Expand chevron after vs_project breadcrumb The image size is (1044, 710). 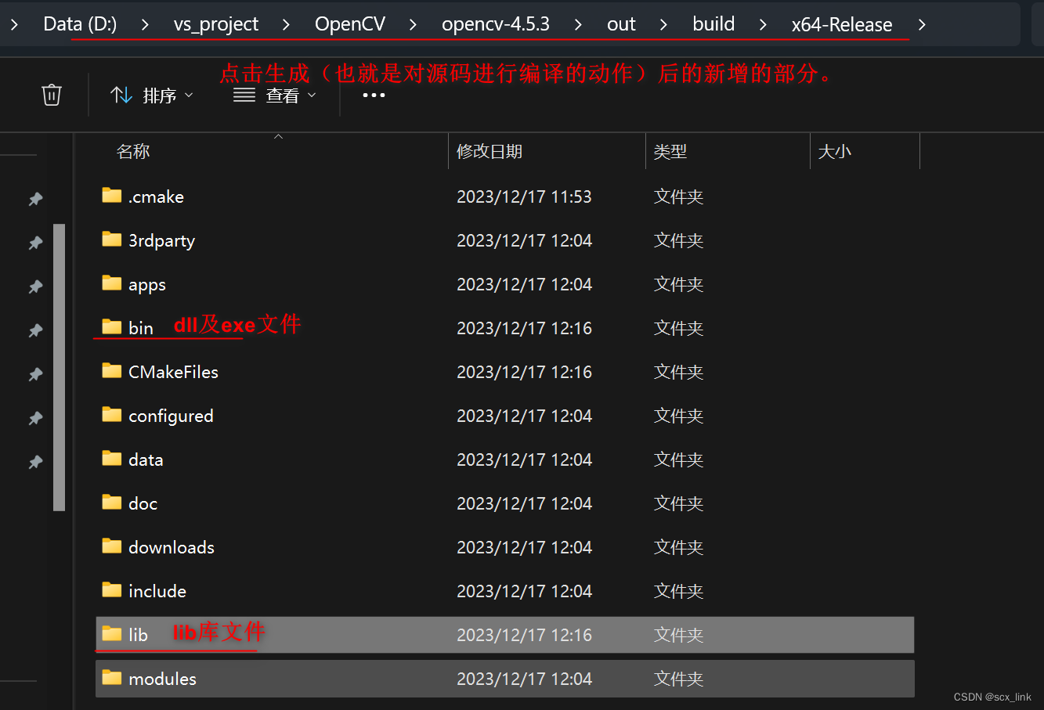286,25
